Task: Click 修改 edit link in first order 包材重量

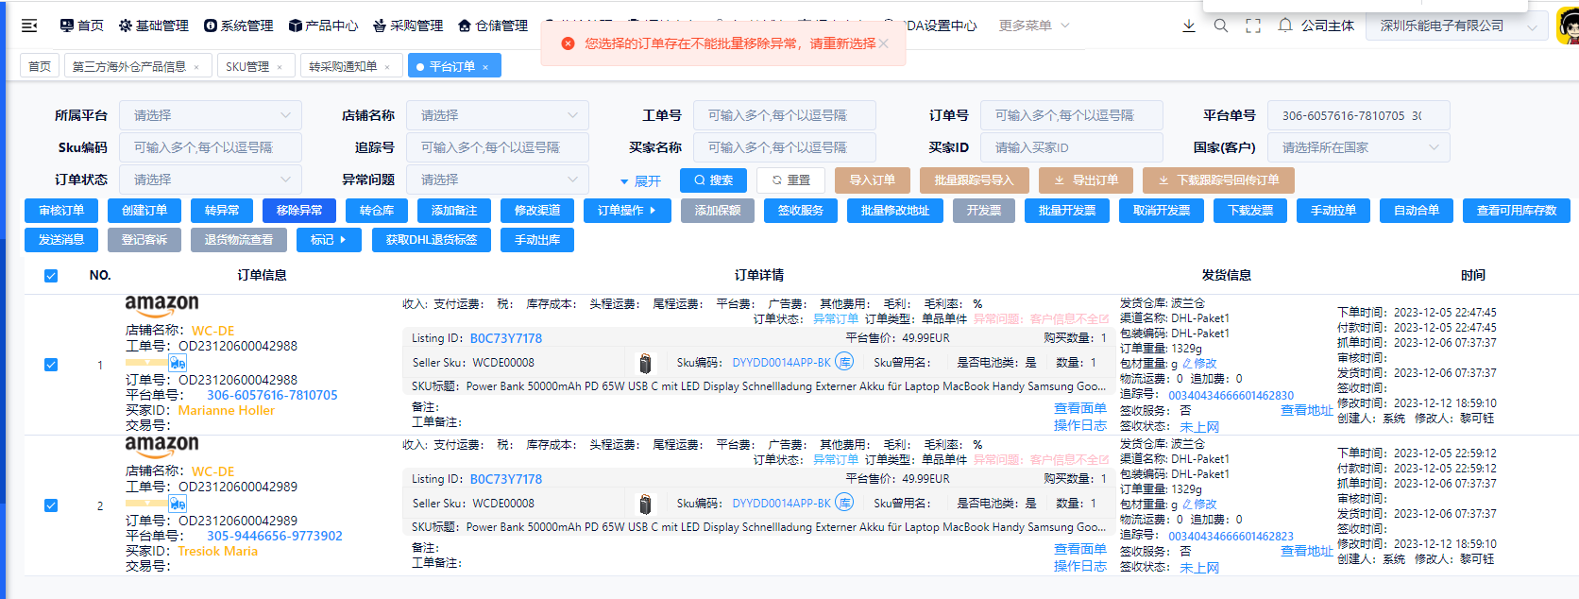Action: click(1199, 364)
